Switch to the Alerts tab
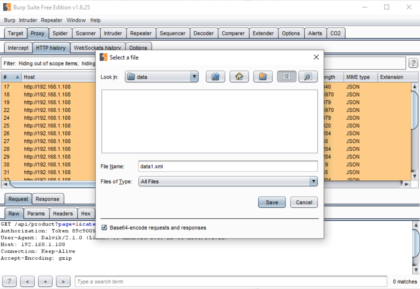 click(315, 33)
